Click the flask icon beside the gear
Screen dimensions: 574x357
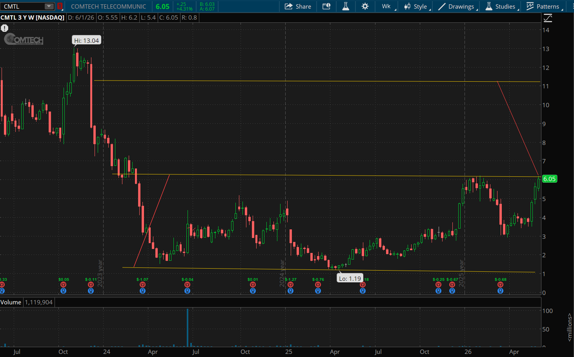[346, 6]
